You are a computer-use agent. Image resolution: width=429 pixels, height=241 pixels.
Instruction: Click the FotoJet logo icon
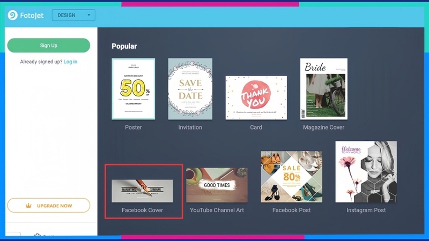12,16
